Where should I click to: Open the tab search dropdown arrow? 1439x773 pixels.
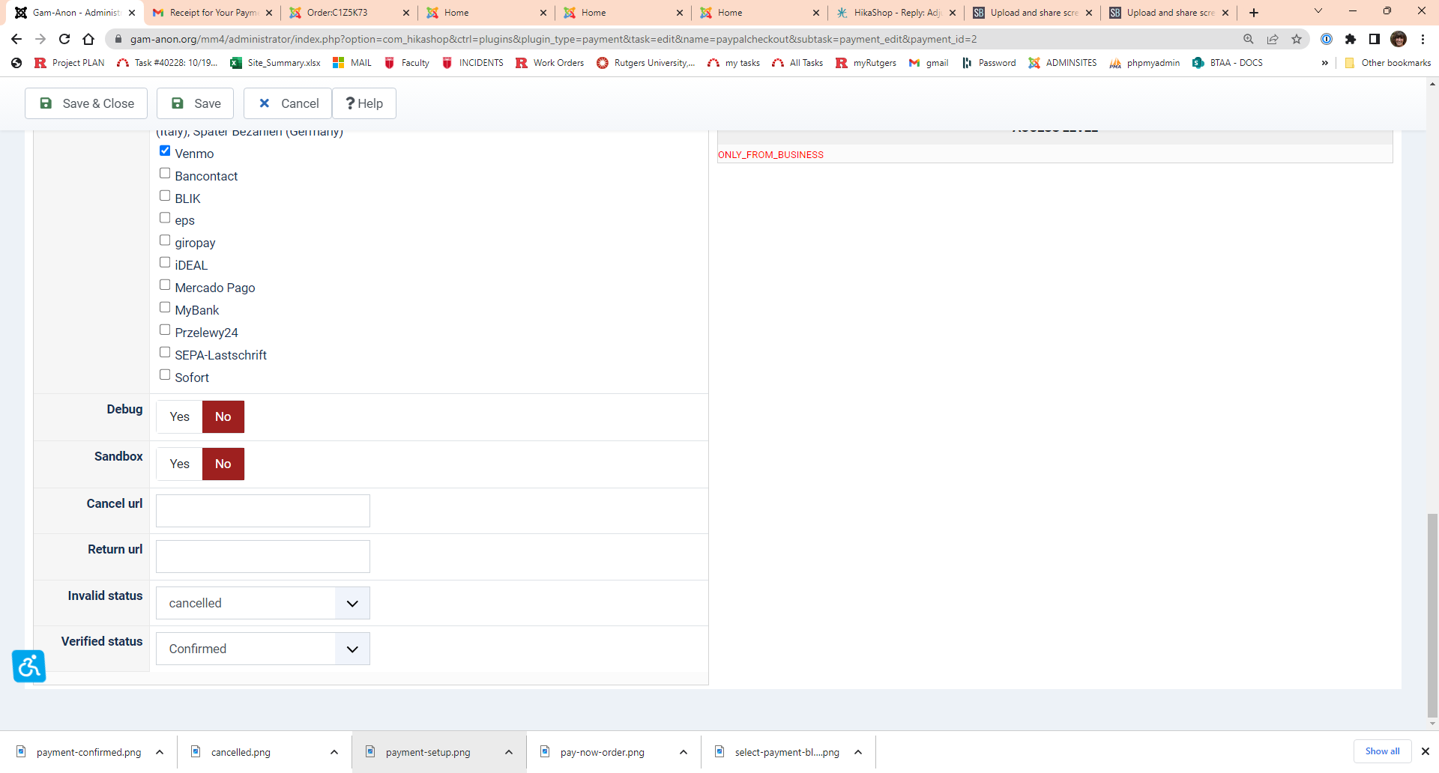1318,11
